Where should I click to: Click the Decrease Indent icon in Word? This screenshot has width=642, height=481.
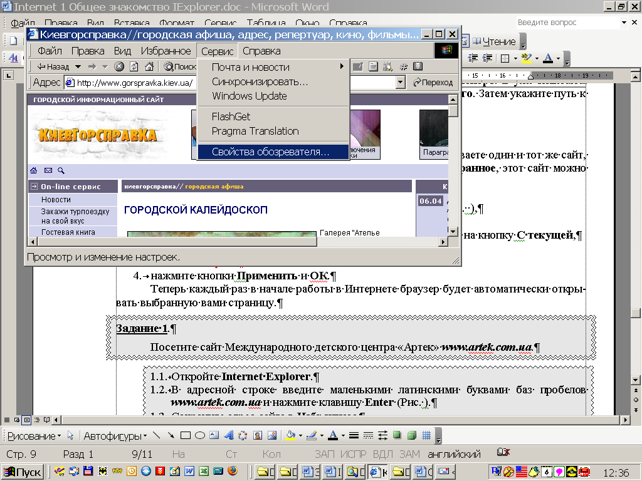point(473,58)
